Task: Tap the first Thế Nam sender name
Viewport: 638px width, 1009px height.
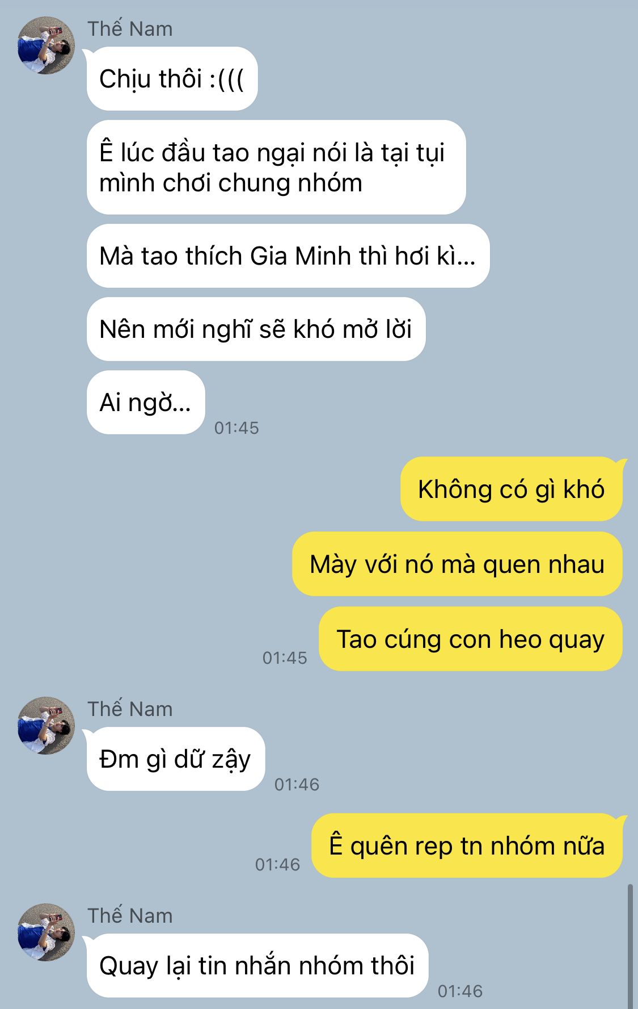Action: (x=130, y=29)
